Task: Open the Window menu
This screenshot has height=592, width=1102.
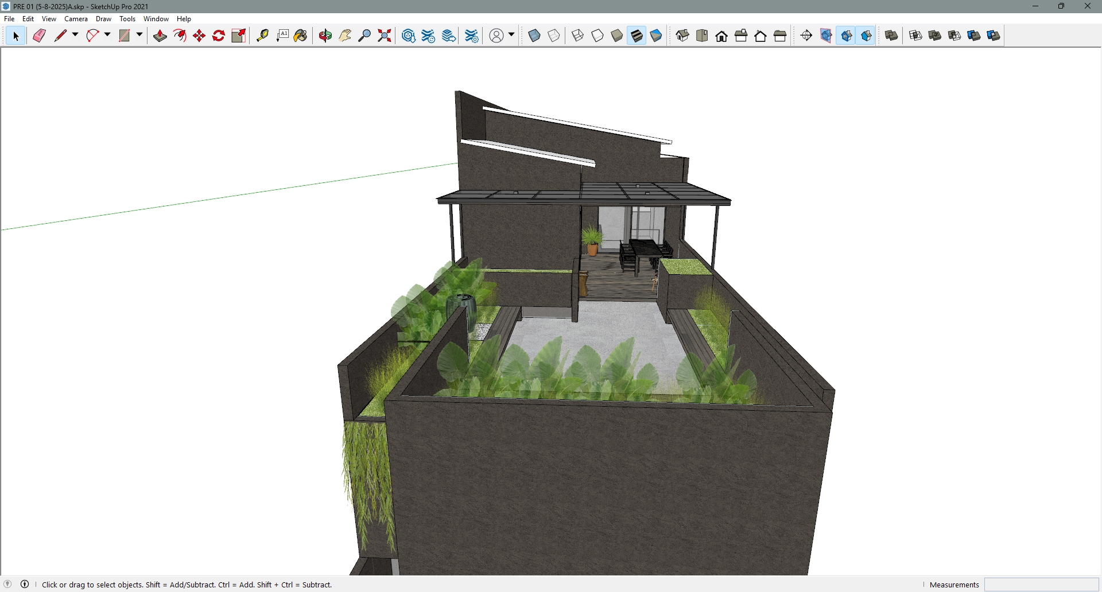Action: (156, 19)
